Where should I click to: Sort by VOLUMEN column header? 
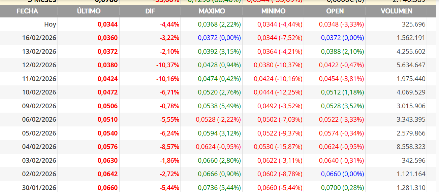tap(397, 11)
